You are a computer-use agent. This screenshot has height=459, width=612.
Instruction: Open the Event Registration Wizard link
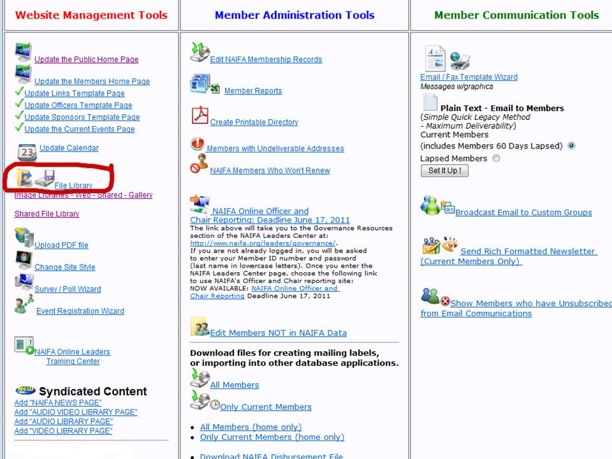pos(80,311)
